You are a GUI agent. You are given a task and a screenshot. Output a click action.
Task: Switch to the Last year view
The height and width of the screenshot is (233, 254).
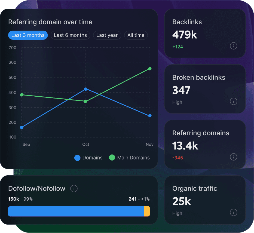pyautogui.click(x=107, y=35)
